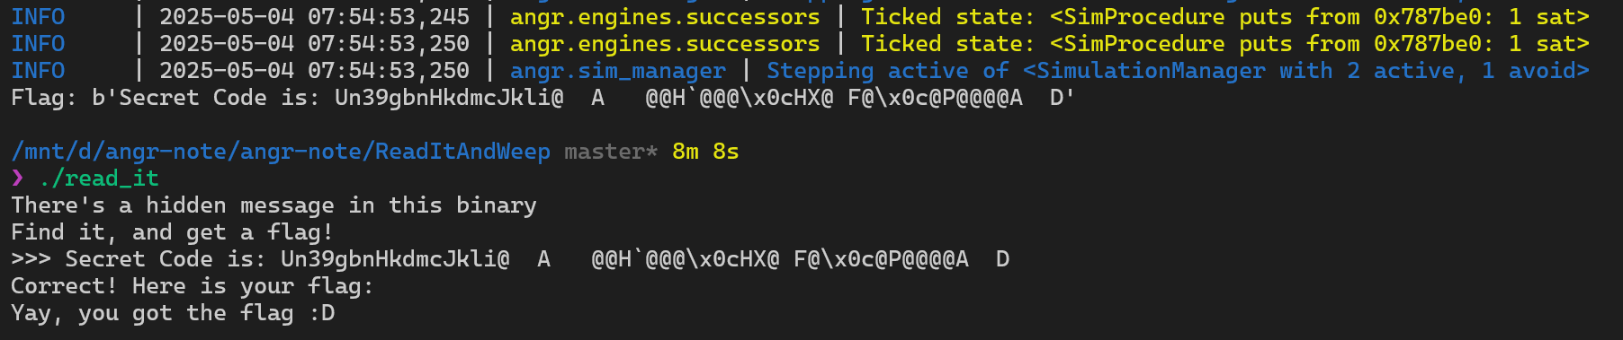Click the first INFO log level label

click(x=38, y=17)
